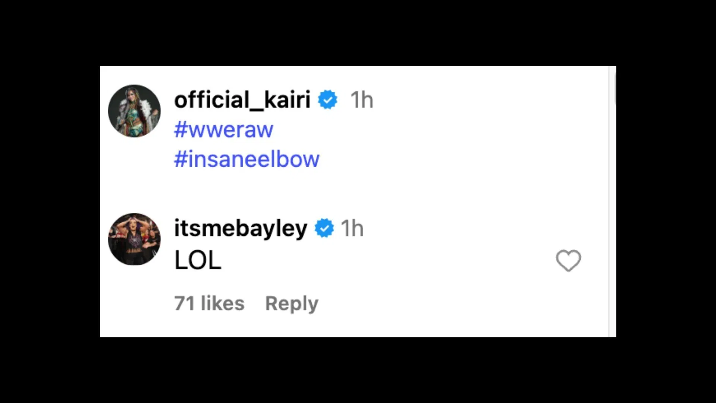Screen dimensions: 716x403
Task: Grab the scrollbar thumb on the right edge
Action: pos(613,88)
